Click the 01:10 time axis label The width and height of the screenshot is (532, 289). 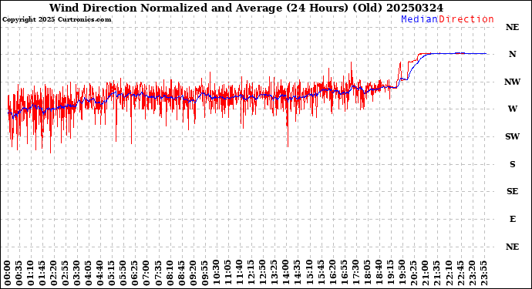click(31, 274)
